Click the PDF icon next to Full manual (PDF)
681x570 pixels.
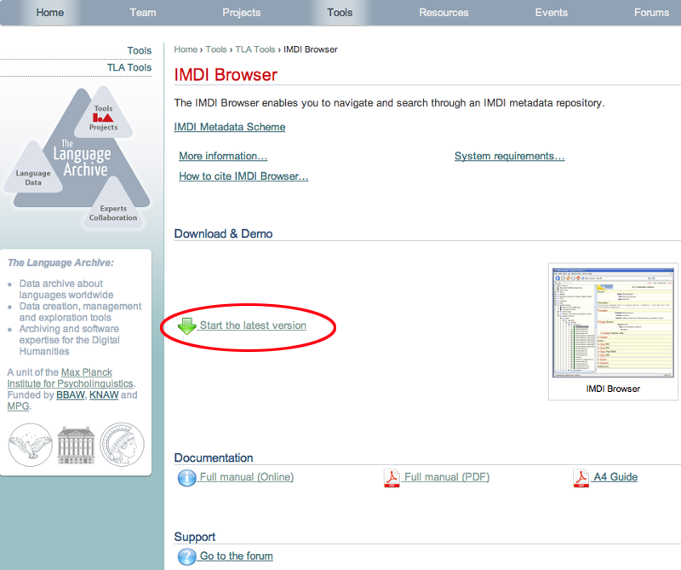(392, 478)
